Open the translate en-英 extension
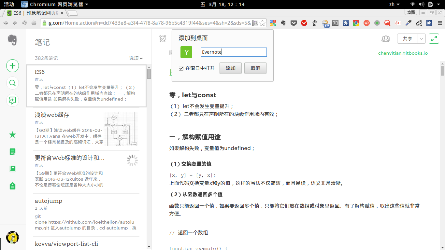 pyautogui.click(x=419, y=23)
